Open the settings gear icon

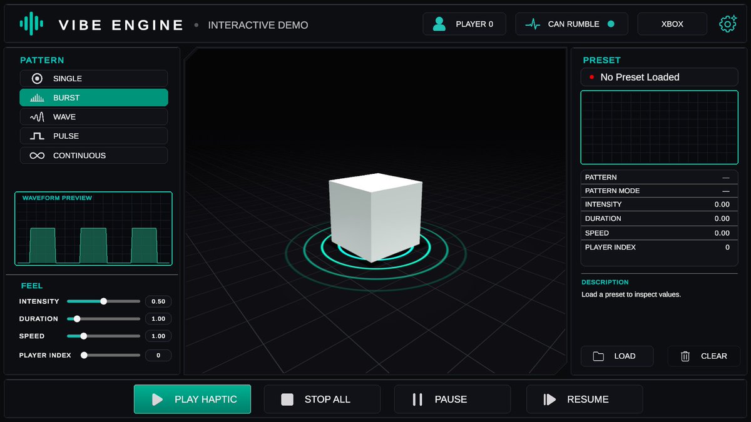pyautogui.click(x=727, y=24)
